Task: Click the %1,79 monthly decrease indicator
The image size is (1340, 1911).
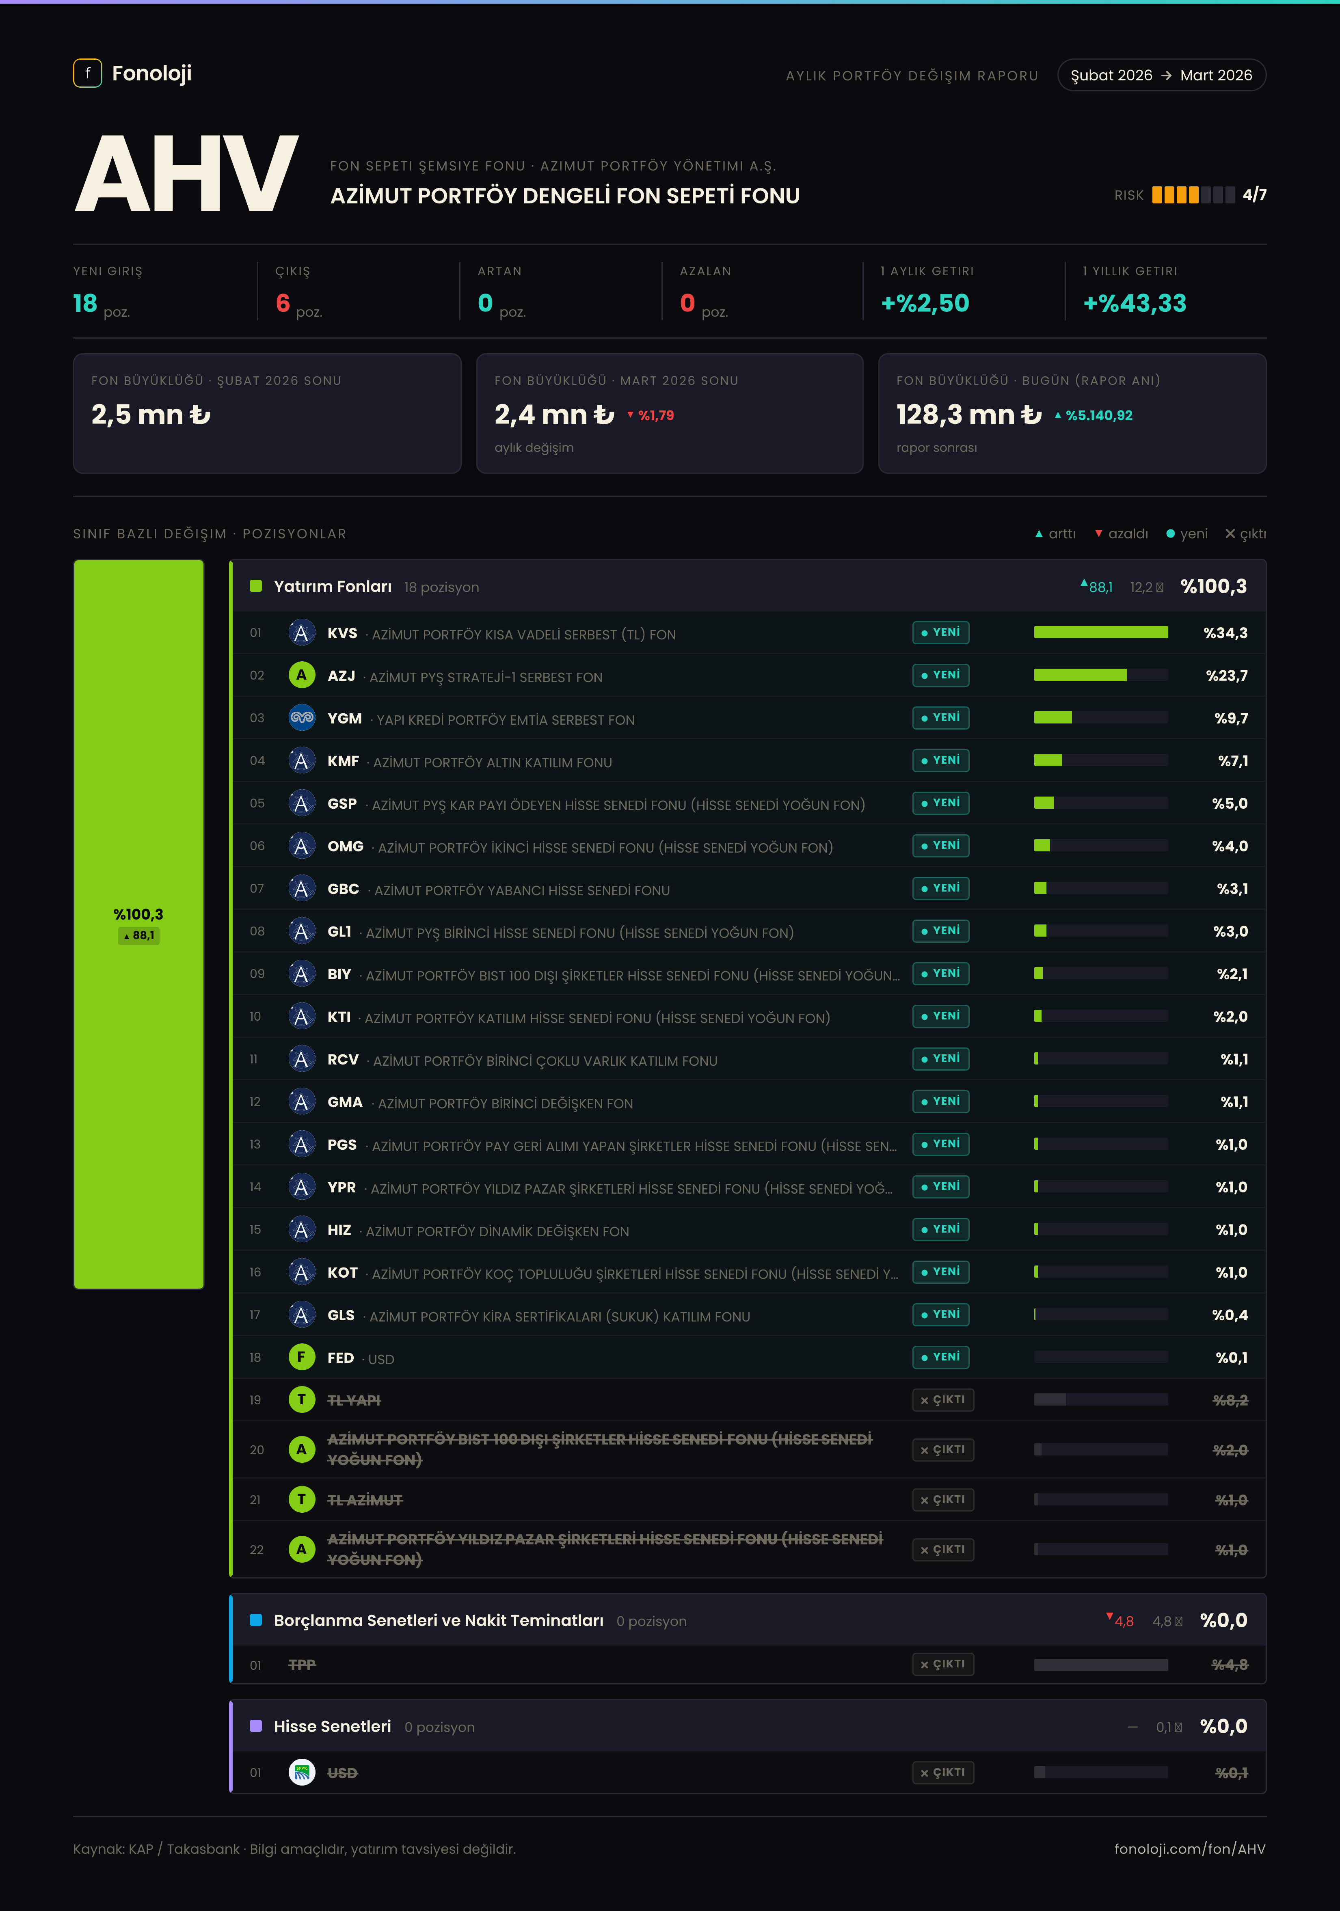Action: point(650,415)
